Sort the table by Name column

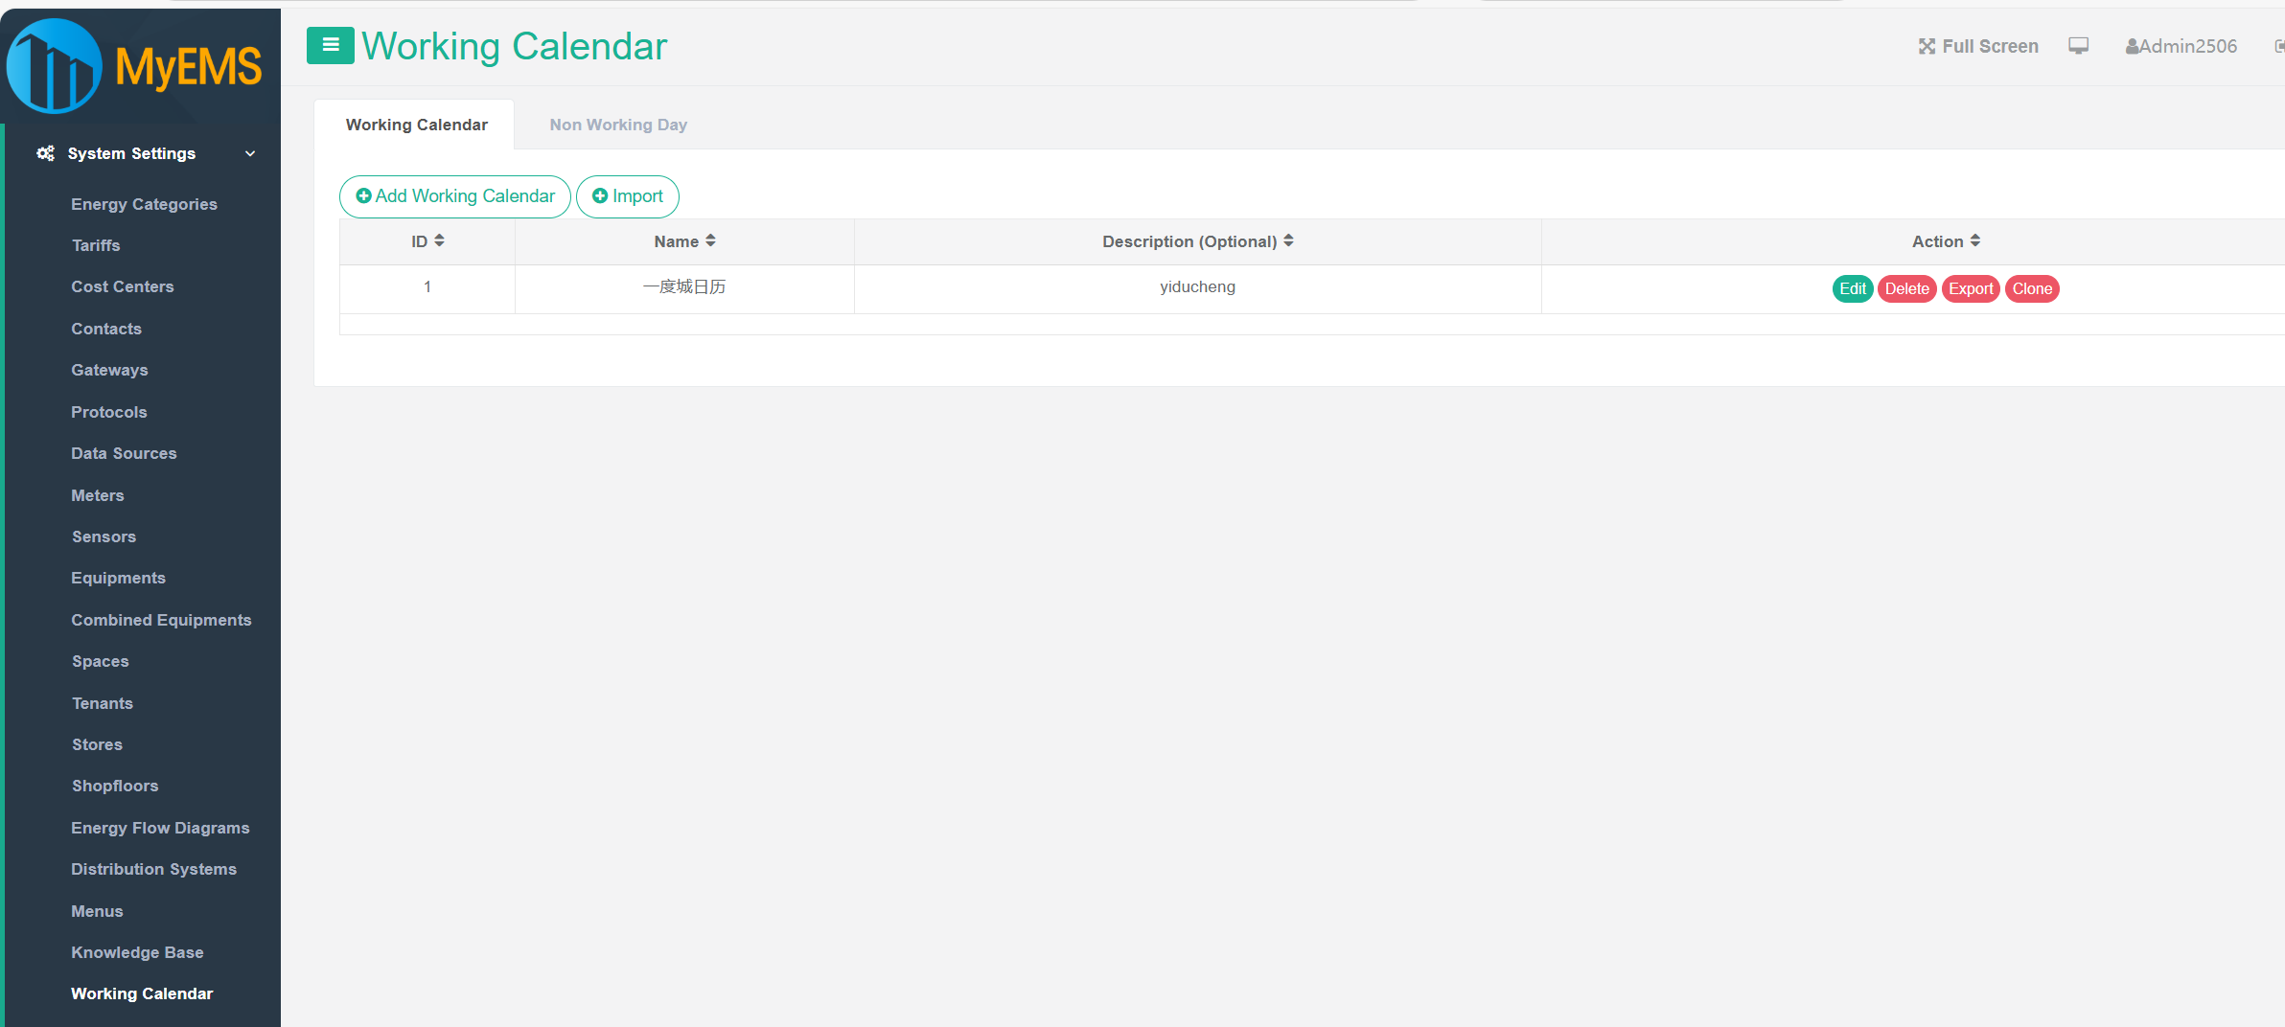(x=710, y=240)
